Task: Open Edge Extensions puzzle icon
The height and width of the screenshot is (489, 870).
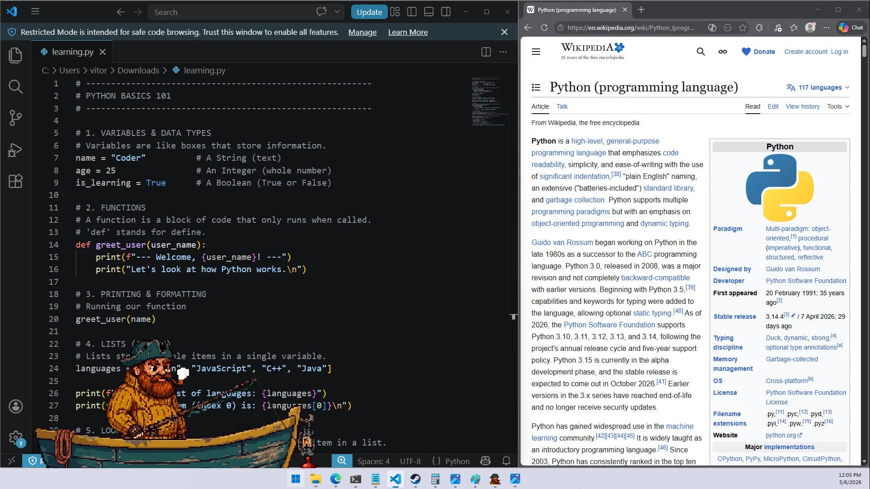Action: [759, 28]
